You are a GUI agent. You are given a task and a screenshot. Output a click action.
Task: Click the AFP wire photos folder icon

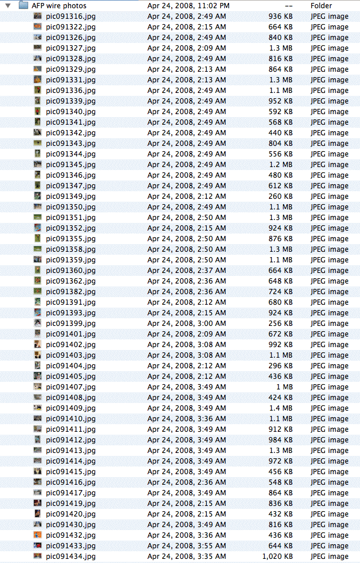[23, 6]
